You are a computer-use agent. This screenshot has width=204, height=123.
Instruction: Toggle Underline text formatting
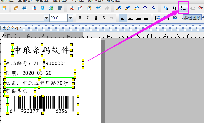pos(96,18)
